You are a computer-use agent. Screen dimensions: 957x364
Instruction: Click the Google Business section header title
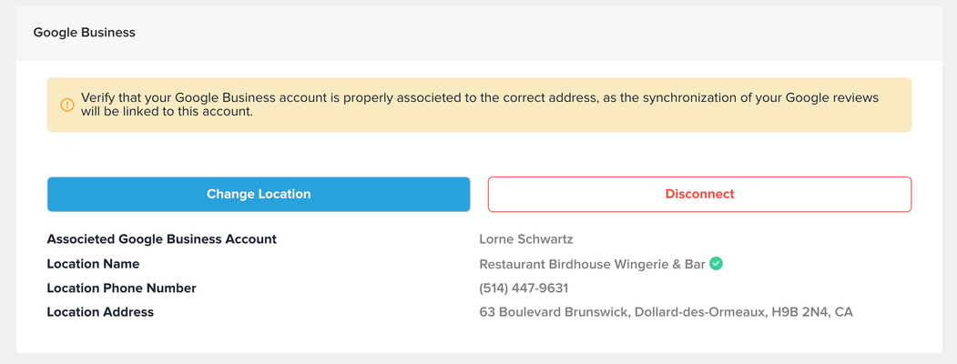coord(84,32)
